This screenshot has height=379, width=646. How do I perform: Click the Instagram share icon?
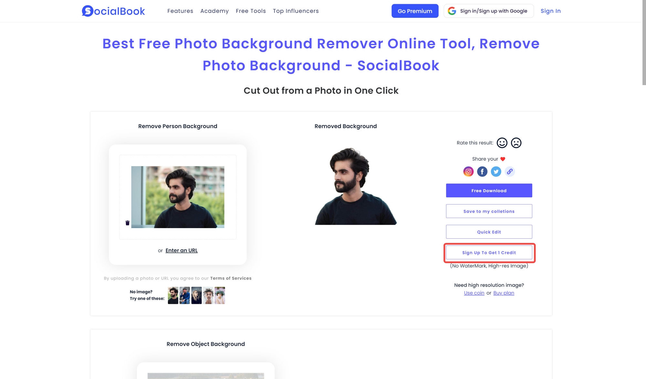468,171
